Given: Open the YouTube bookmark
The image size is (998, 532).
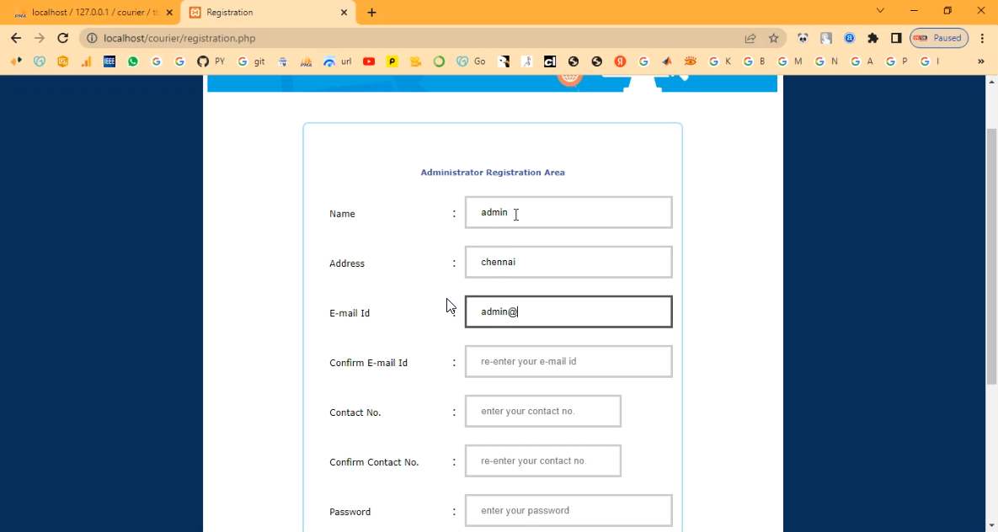Looking at the screenshot, I should [369, 61].
